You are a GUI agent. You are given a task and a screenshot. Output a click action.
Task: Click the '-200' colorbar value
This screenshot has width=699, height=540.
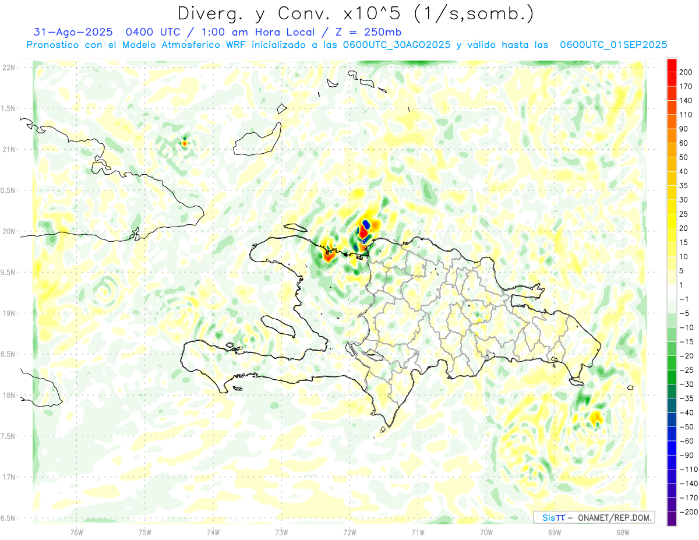[x=688, y=512]
